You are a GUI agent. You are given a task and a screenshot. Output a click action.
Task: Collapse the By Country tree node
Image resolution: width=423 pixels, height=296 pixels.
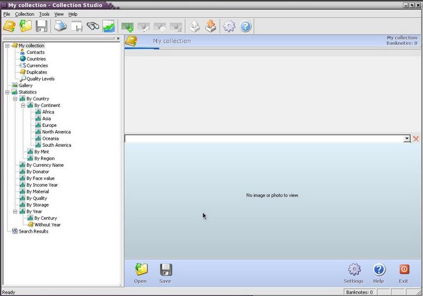pos(15,99)
